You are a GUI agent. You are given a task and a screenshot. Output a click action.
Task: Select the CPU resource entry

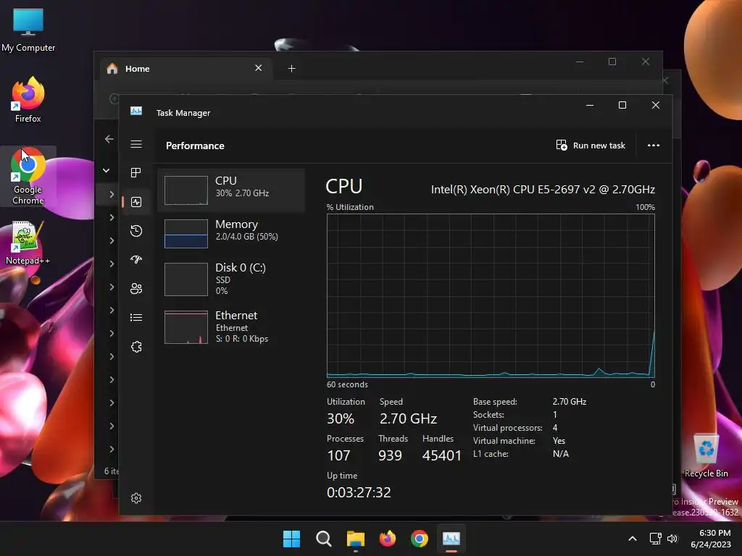coord(231,190)
